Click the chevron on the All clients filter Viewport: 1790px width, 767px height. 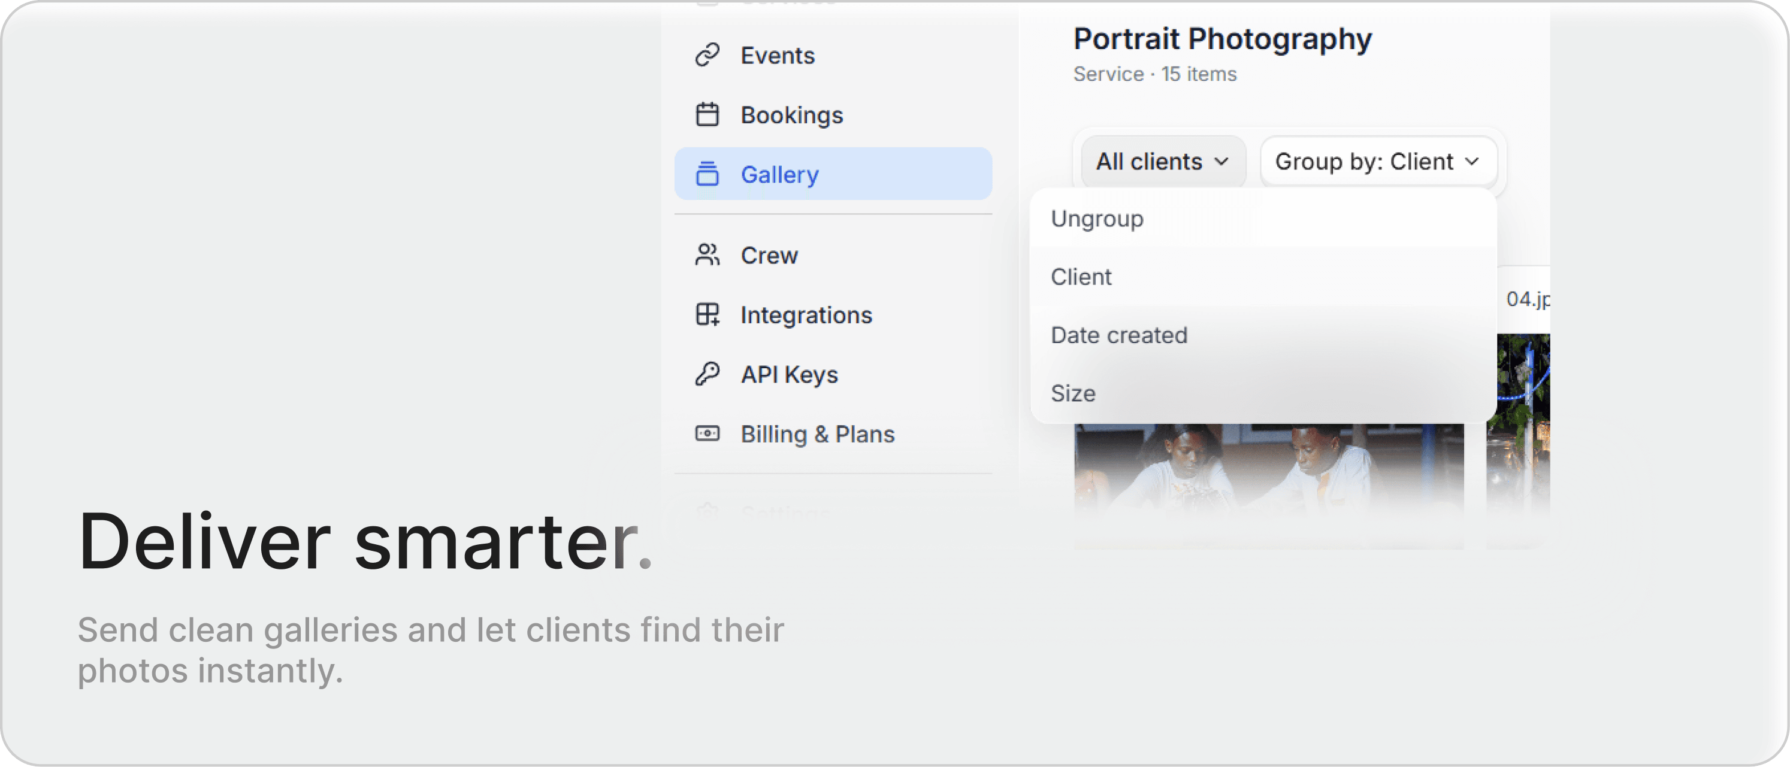click(1221, 161)
